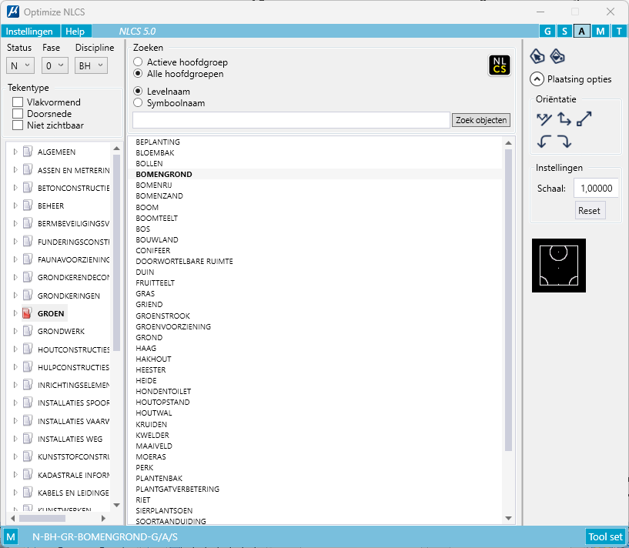Enable the Doorsnede checkbox

point(18,114)
